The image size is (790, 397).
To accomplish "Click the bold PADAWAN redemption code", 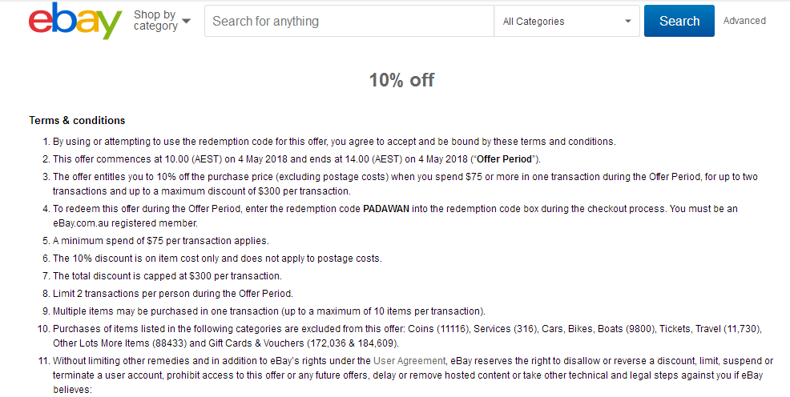I will click(386, 208).
